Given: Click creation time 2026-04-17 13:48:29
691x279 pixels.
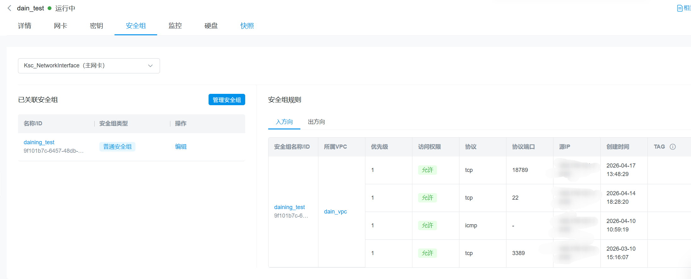Looking at the screenshot, I should point(621,170).
